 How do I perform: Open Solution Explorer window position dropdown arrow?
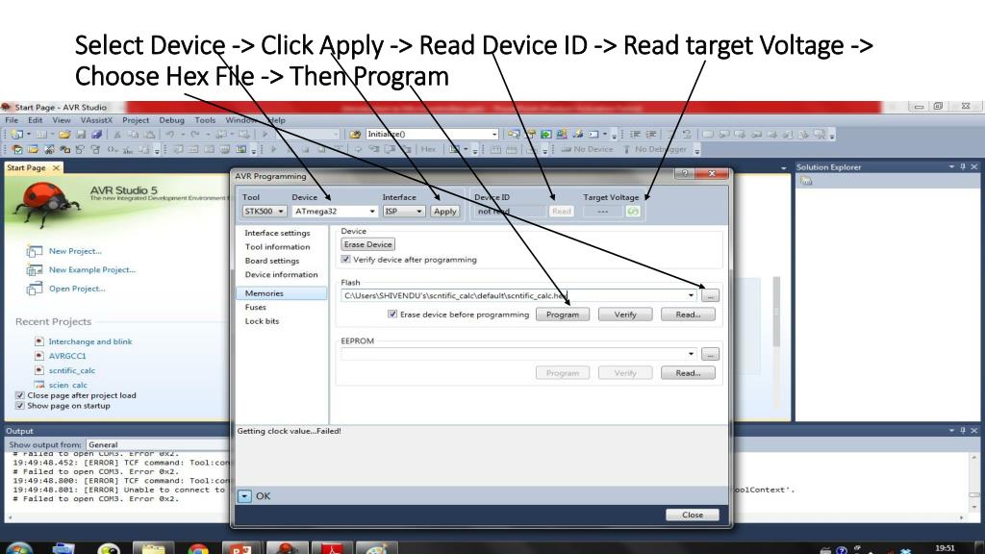pyautogui.click(x=951, y=166)
